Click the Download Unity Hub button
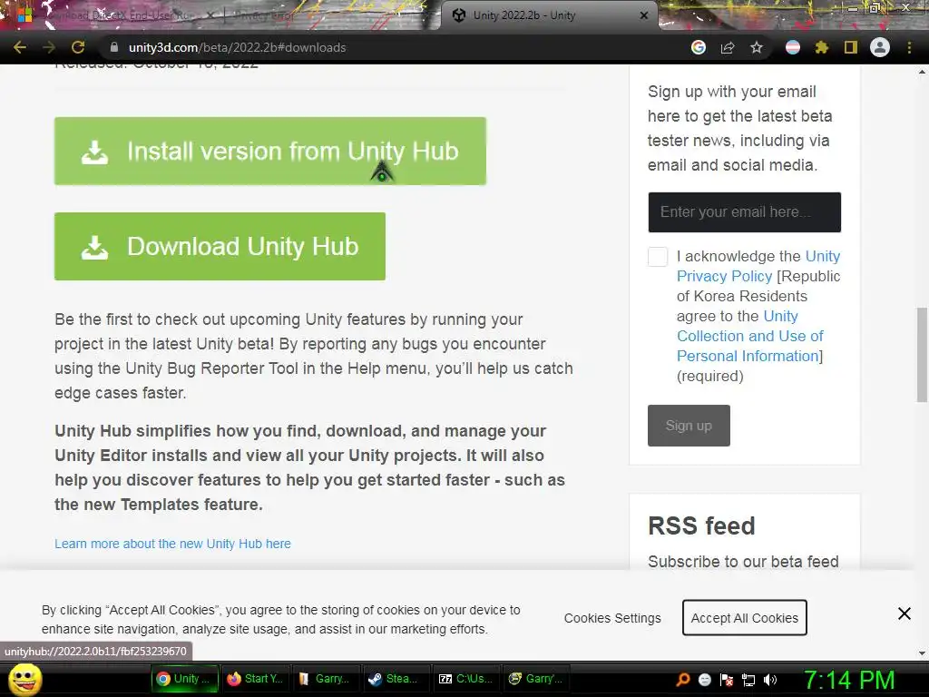The height and width of the screenshot is (697, 929). click(x=220, y=247)
